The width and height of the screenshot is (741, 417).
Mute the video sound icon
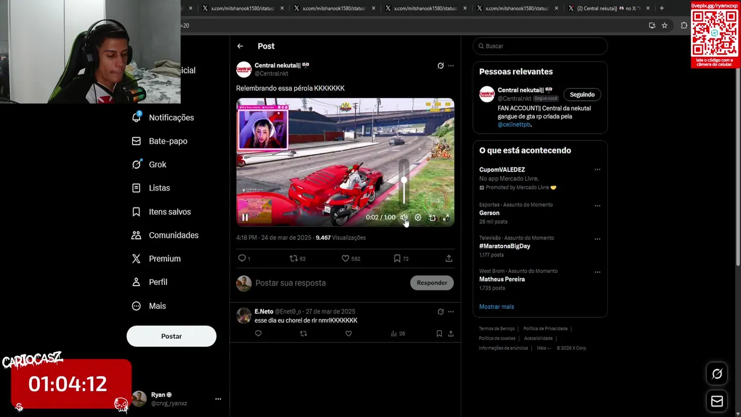click(x=404, y=218)
